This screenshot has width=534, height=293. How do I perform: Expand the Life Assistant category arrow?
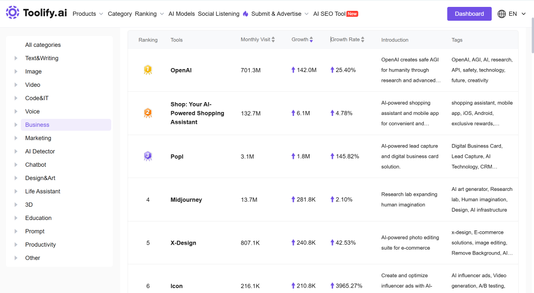point(16,191)
